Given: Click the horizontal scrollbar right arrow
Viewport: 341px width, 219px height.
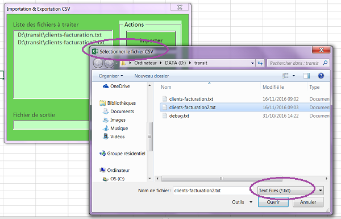Looking at the screenshot, I should [x=326, y=179].
